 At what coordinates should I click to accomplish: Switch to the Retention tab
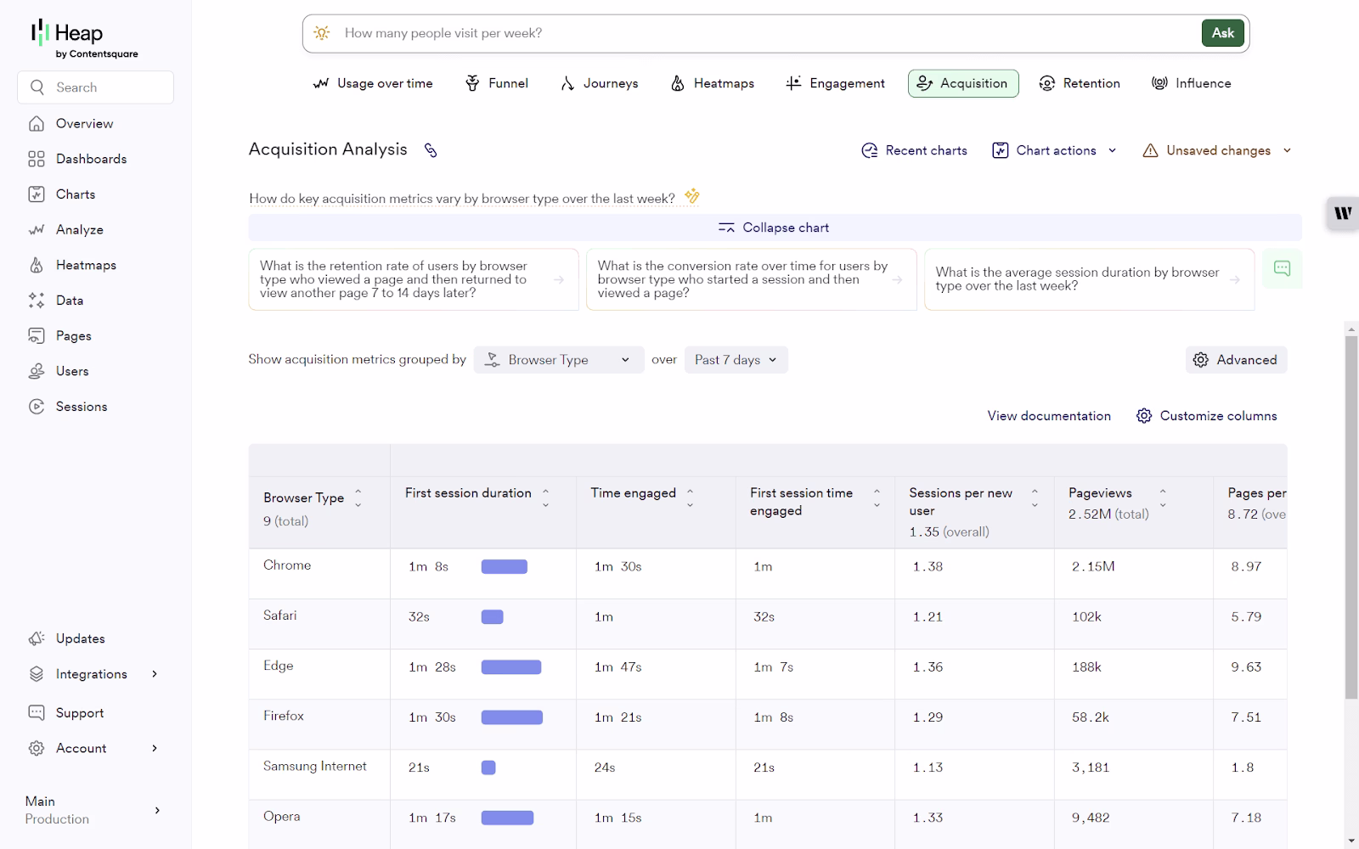[1079, 83]
